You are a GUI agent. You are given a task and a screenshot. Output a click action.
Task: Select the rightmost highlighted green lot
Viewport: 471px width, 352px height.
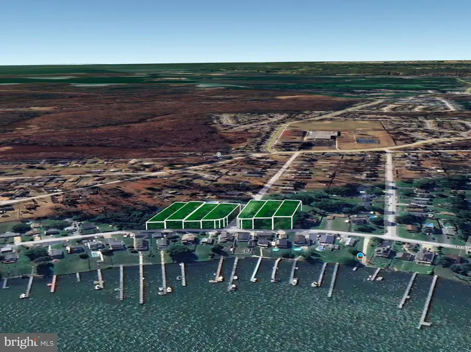click(286, 210)
